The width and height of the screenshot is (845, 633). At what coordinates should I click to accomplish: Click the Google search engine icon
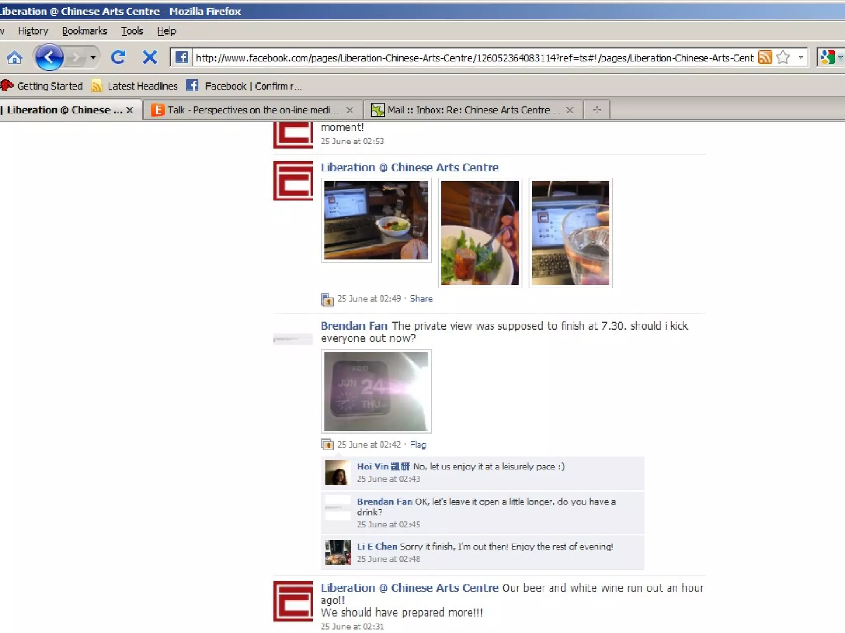tap(827, 57)
